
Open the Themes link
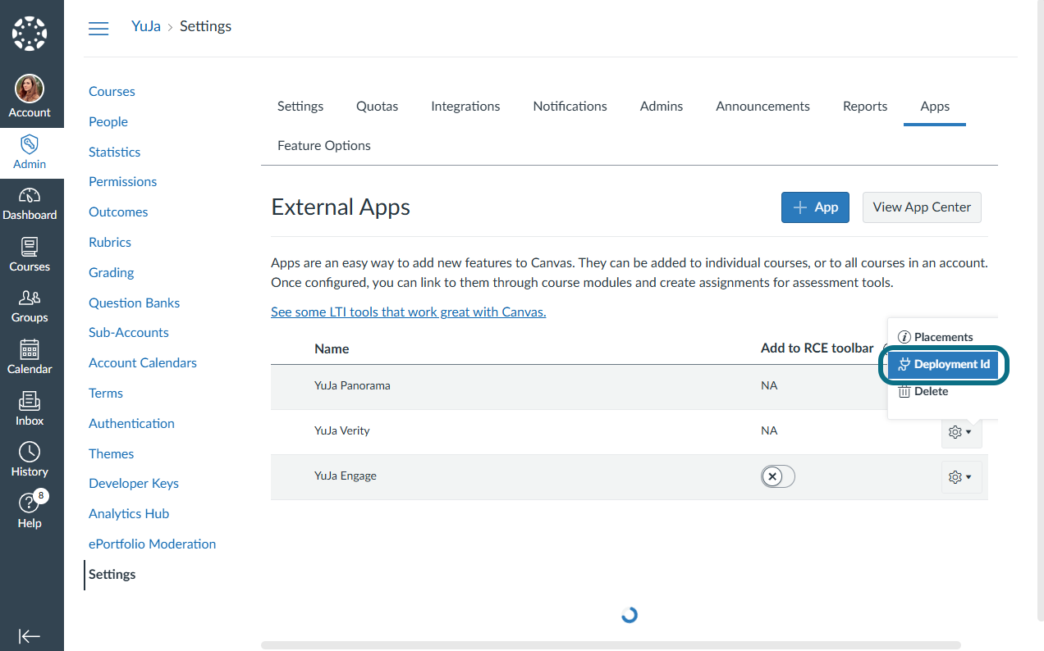tap(111, 453)
